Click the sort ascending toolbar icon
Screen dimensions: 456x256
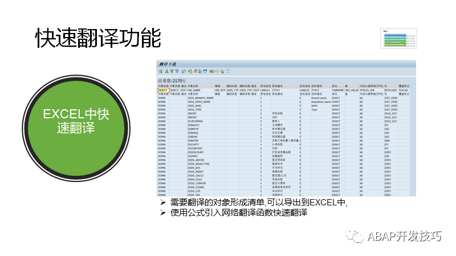pos(167,71)
